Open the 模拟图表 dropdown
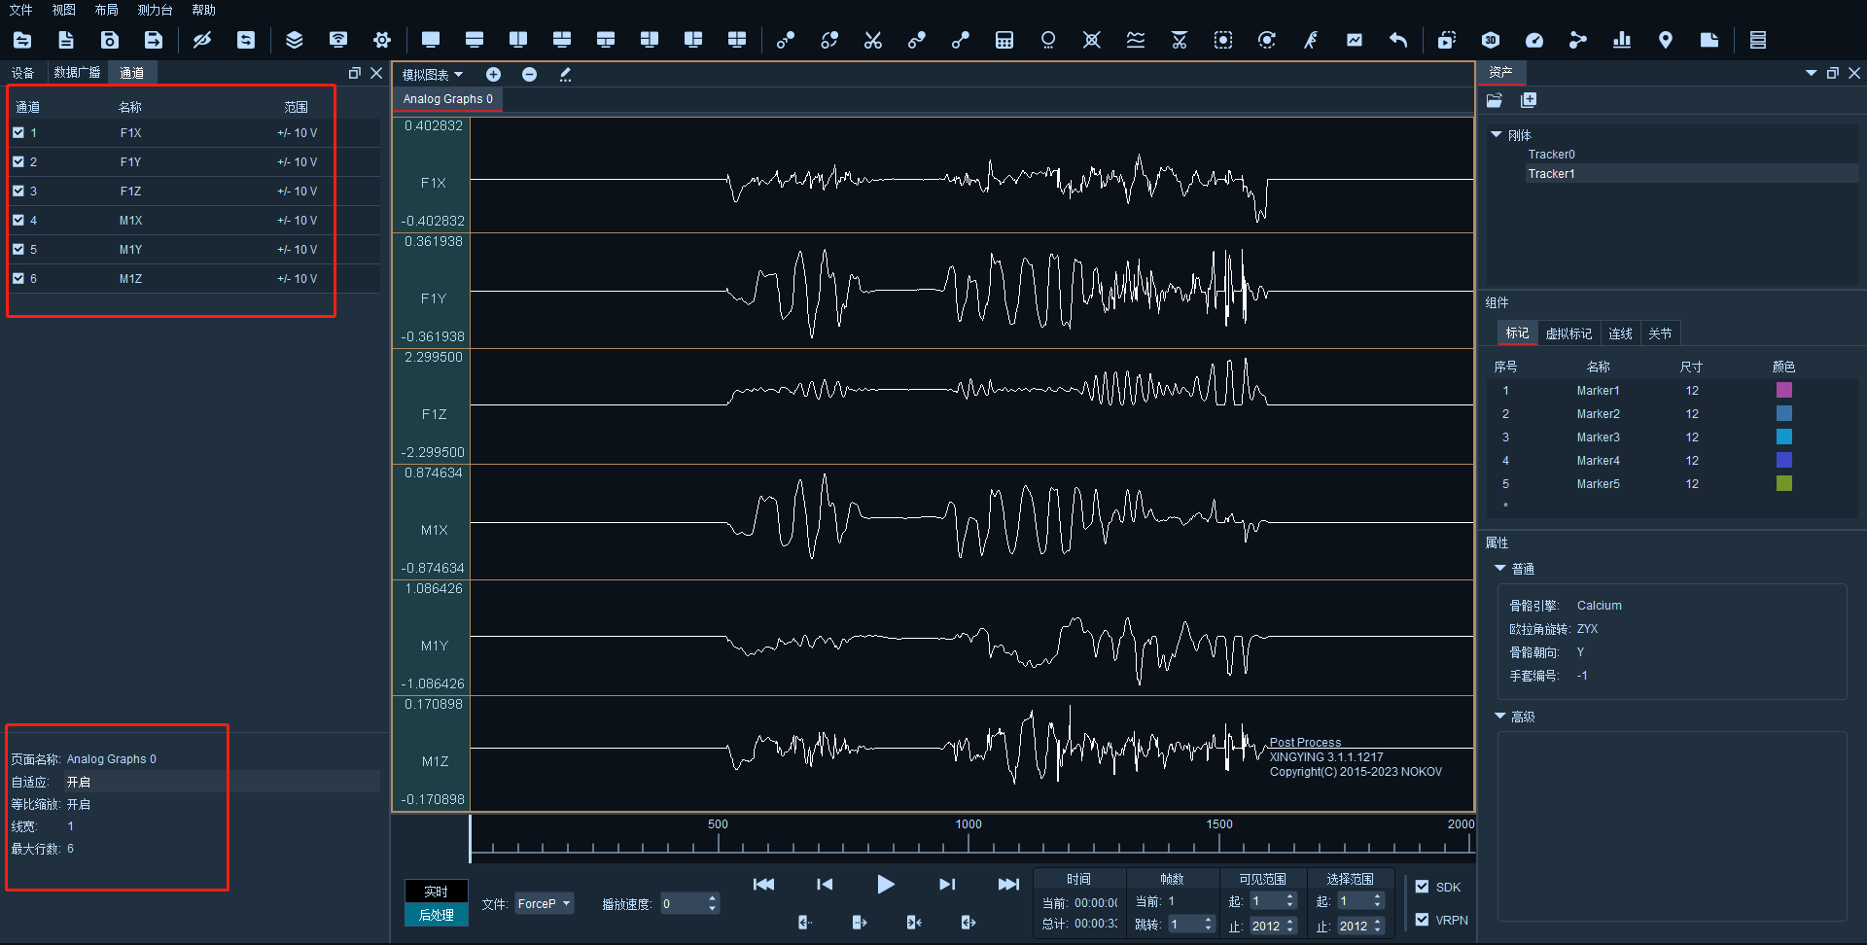1867x945 pixels. tap(433, 75)
